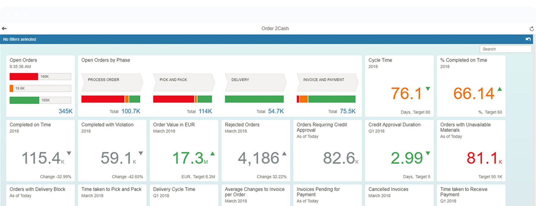Select the Invoice and Payment phase chevron
536x206 pixels.
327,82
